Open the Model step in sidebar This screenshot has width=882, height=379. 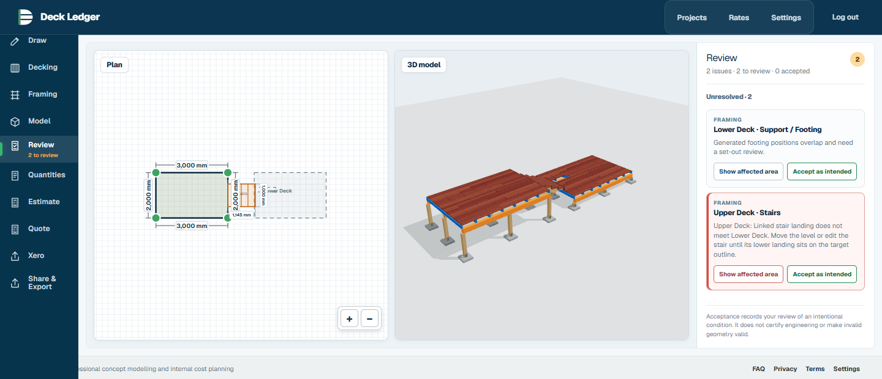coord(39,121)
